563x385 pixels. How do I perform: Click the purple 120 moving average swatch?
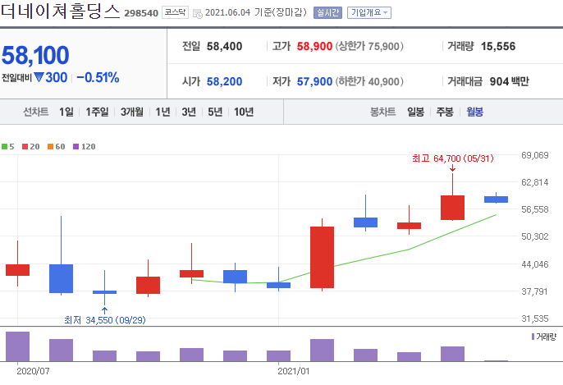click(76, 146)
